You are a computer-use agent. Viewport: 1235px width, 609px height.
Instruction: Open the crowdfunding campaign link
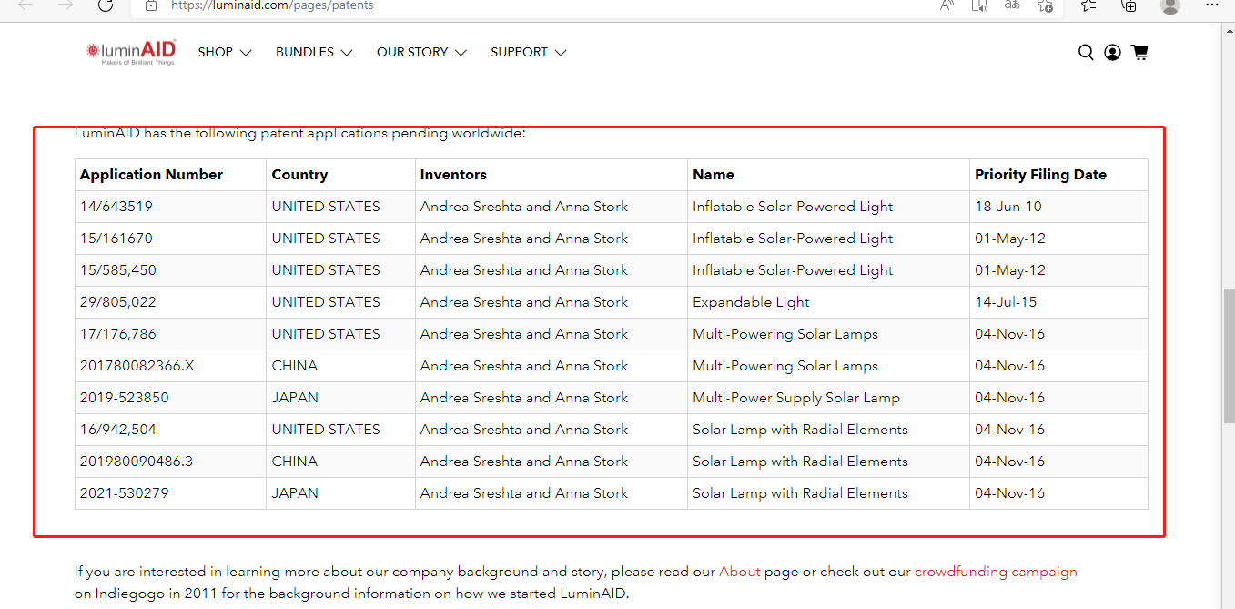point(995,572)
